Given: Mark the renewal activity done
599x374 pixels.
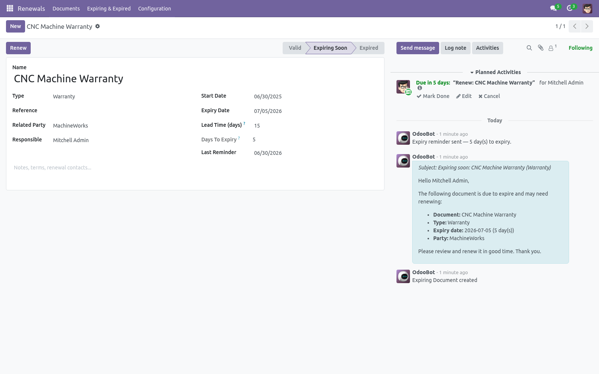Looking at the screenshot, I should pyautogui.click(x=433, y=96).
